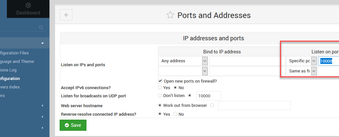The width and height of the screenshot is (339, 137).
Task: Click the listen port field containing 10000
Action: click(328, 61)
